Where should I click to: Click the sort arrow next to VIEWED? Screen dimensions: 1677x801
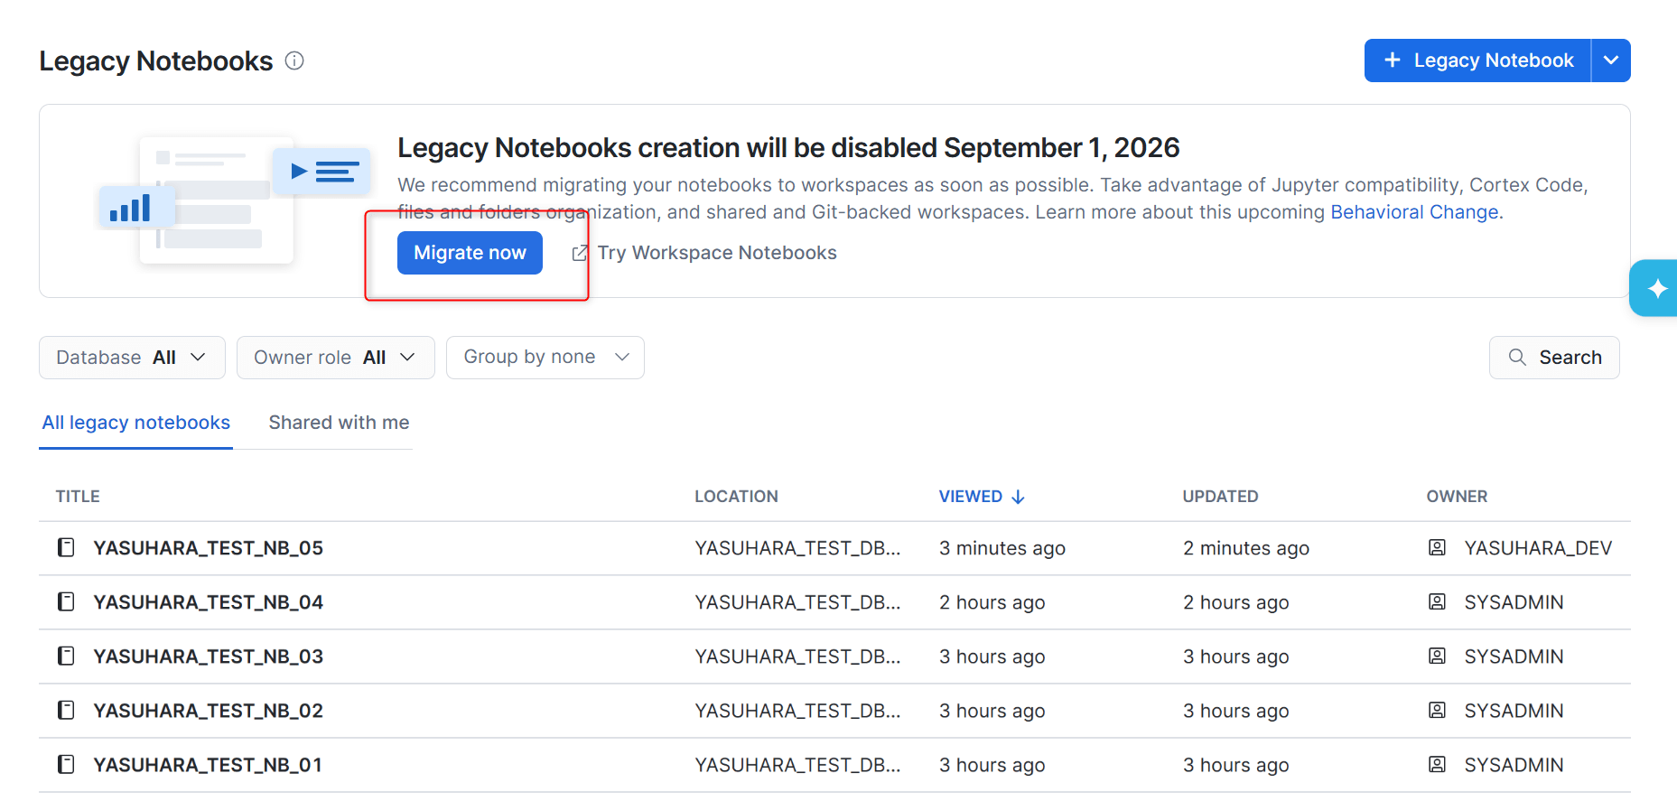point(1018,497)
